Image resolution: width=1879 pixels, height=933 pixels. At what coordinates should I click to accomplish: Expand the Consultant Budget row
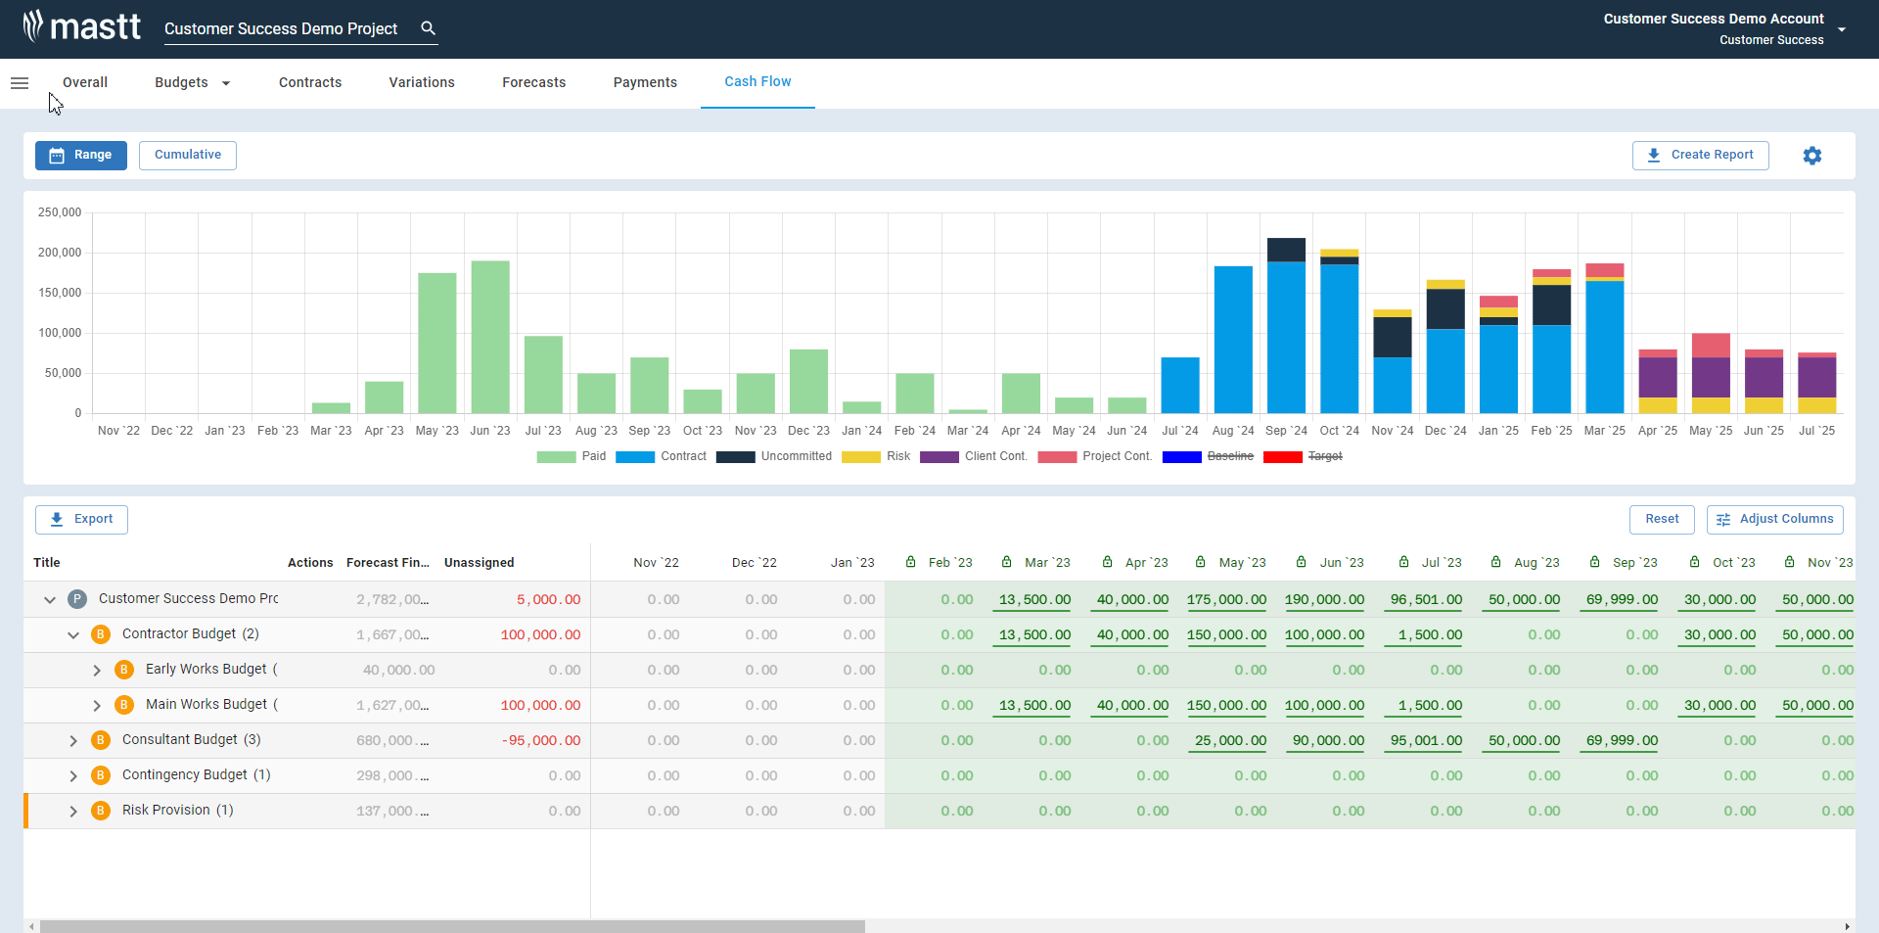[x=71, y=740]
